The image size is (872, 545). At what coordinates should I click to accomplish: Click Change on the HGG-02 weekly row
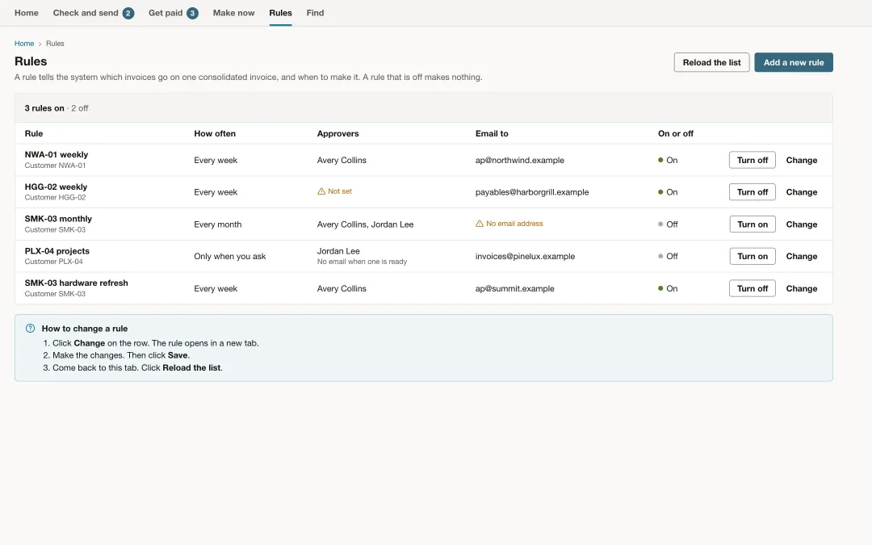801,192
